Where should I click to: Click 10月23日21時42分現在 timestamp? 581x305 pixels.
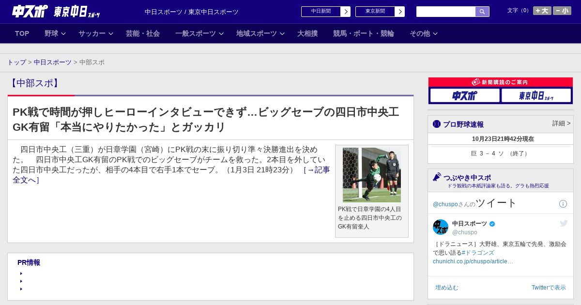point(503,139)
